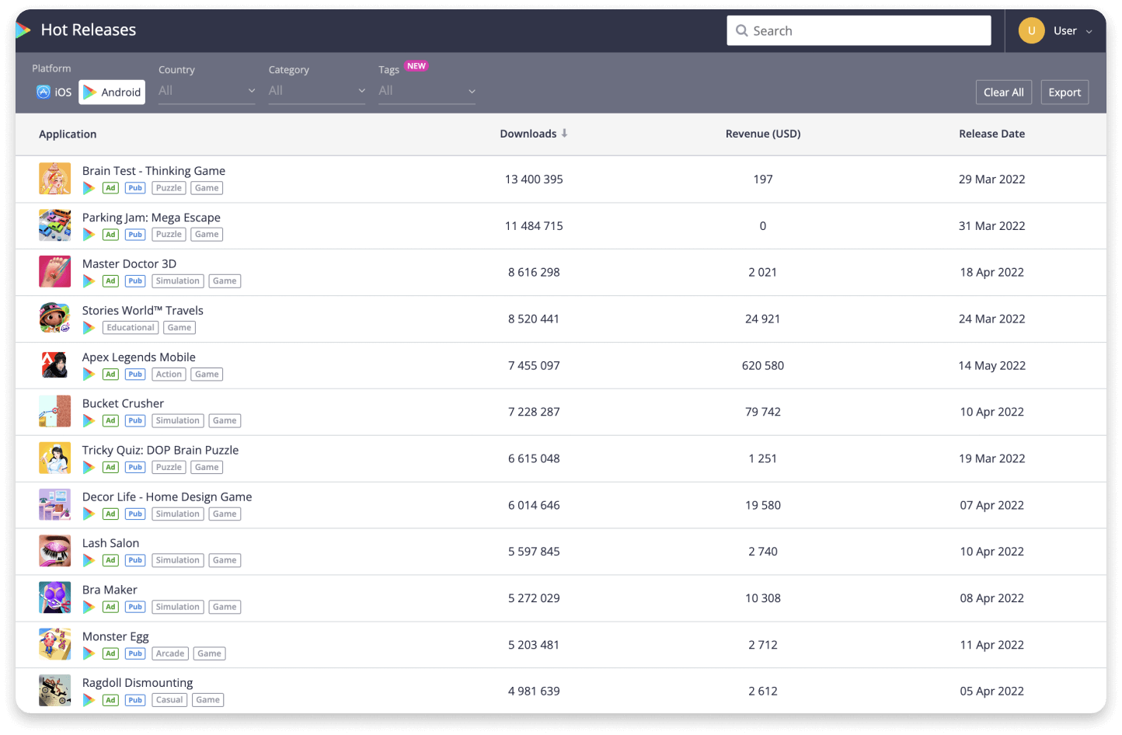Open the Ragdoll Dismounting app icon

[x=54, y=691]
